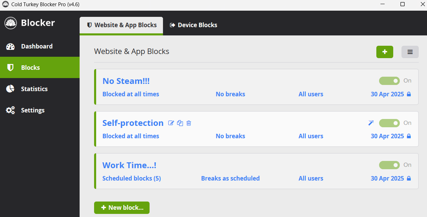
Task: Click Blocked at all times under No Steam!!!
Action: coord(131,94)
